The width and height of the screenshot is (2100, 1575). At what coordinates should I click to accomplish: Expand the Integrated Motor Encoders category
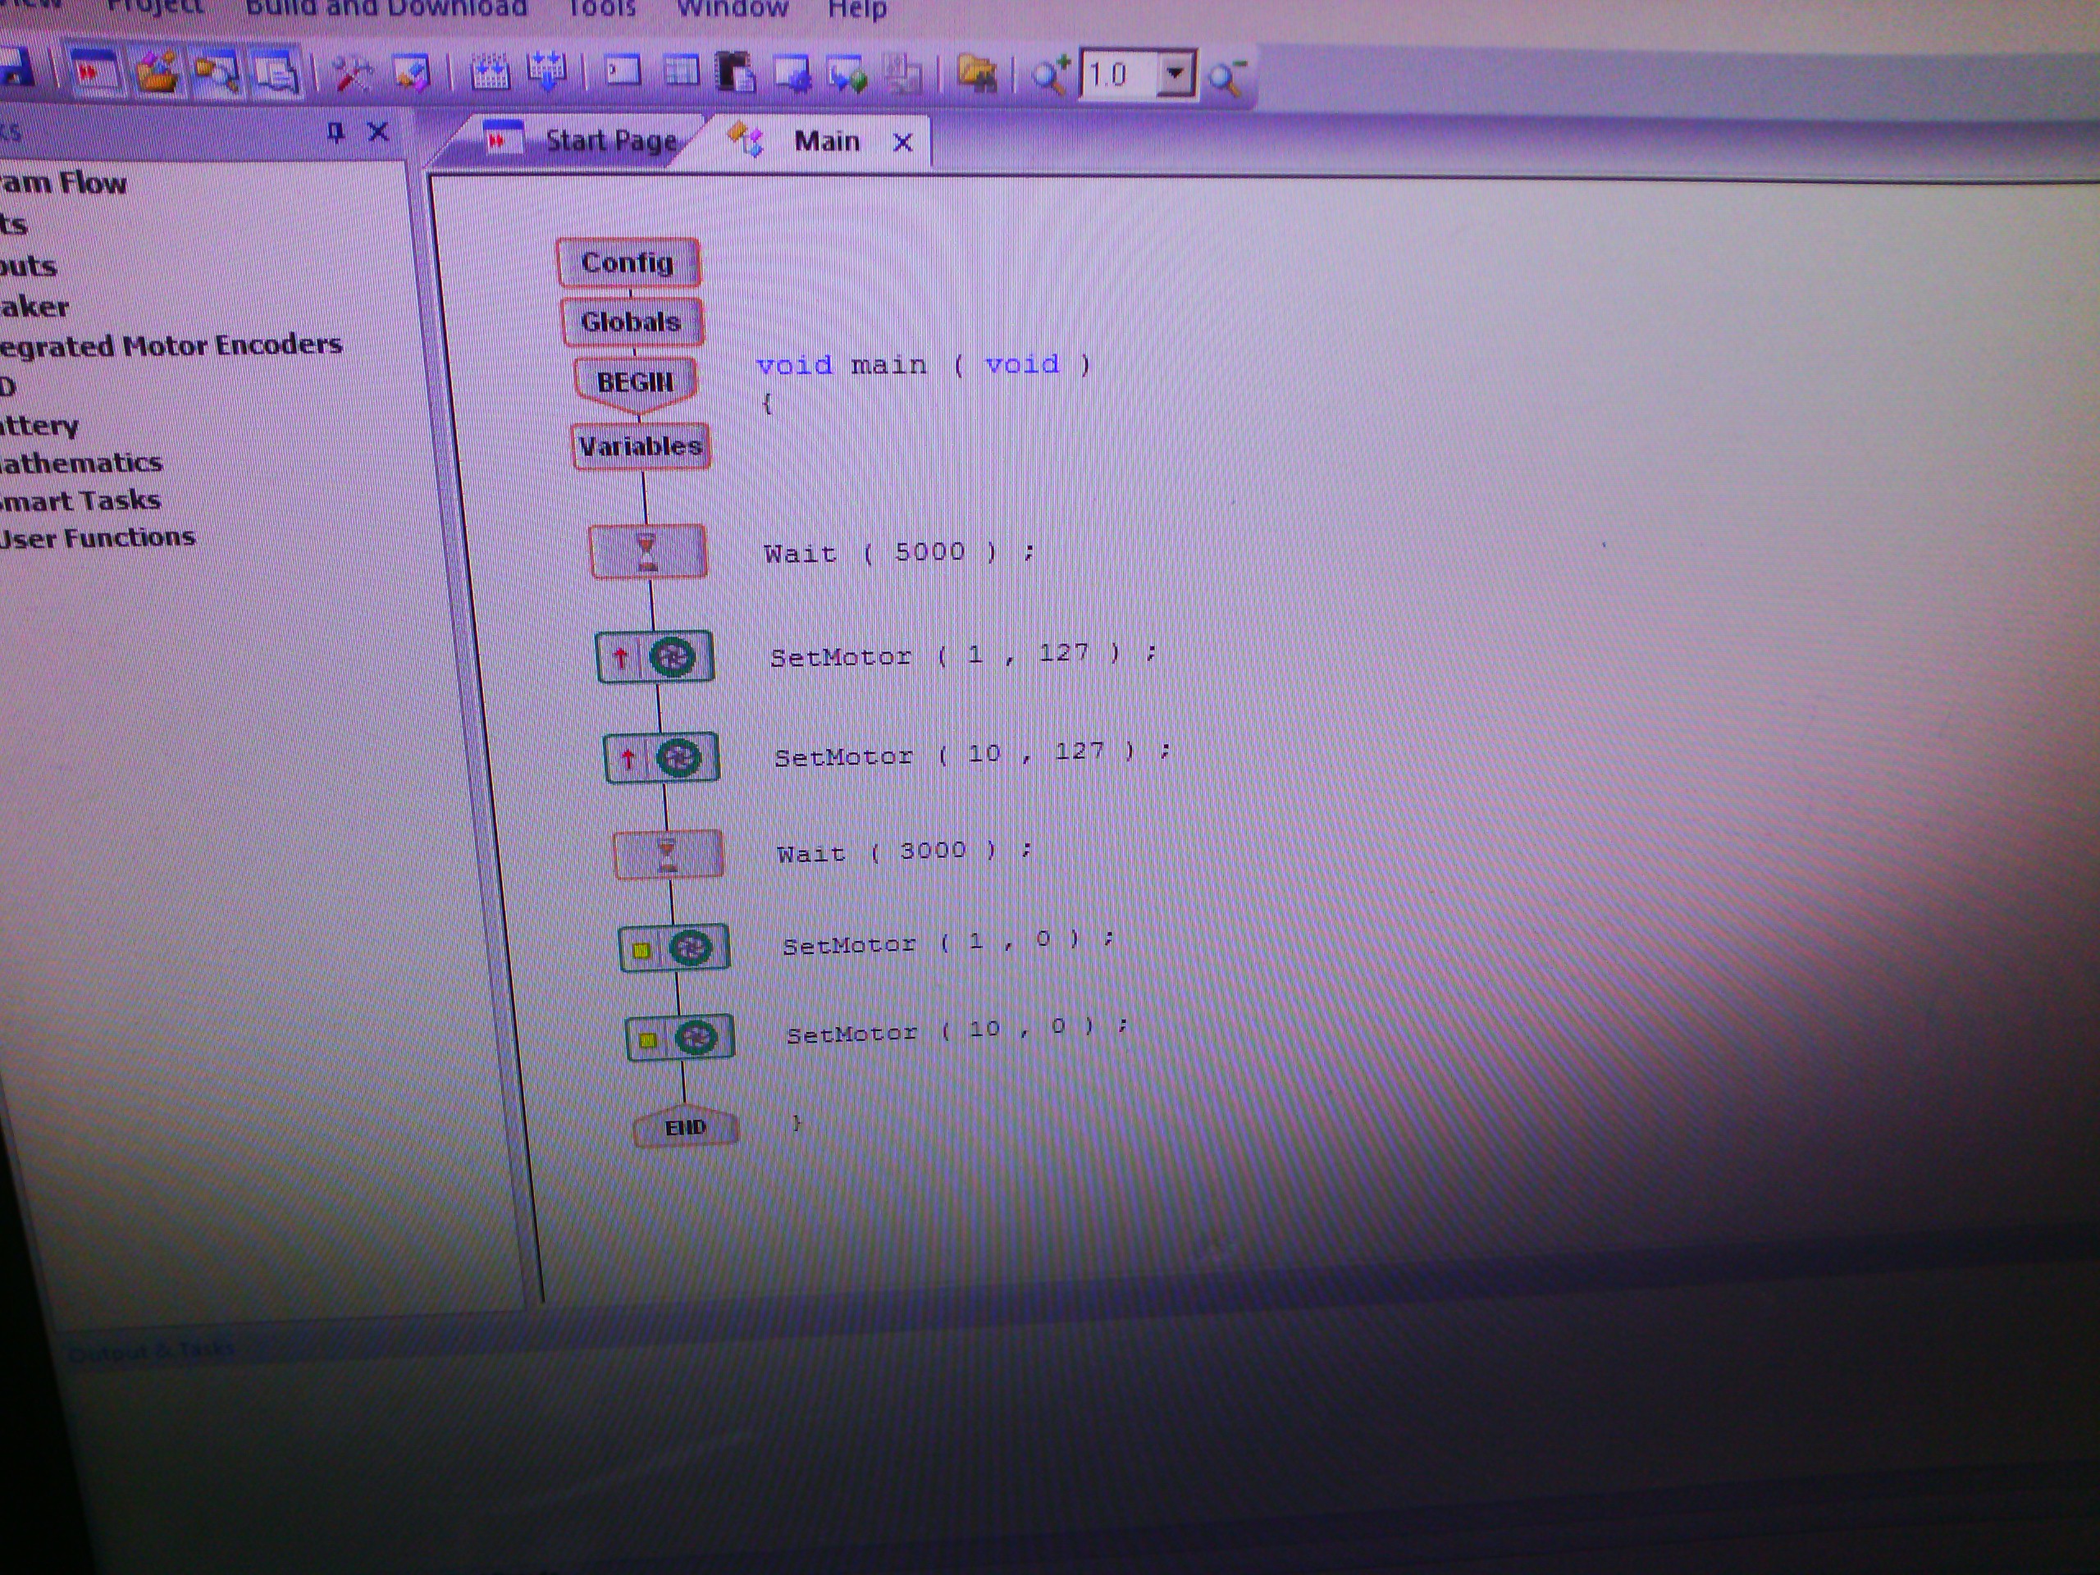[171, 345]
